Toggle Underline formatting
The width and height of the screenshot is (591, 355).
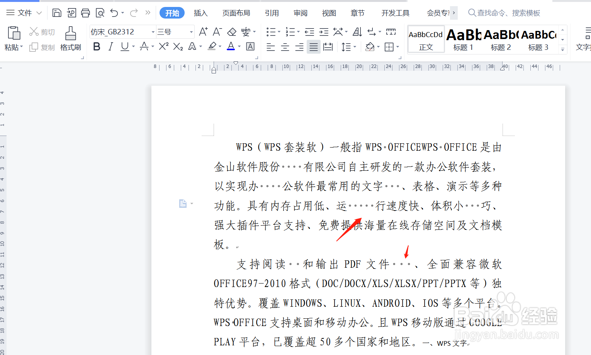pyautogui.click(x=124, y=47)
